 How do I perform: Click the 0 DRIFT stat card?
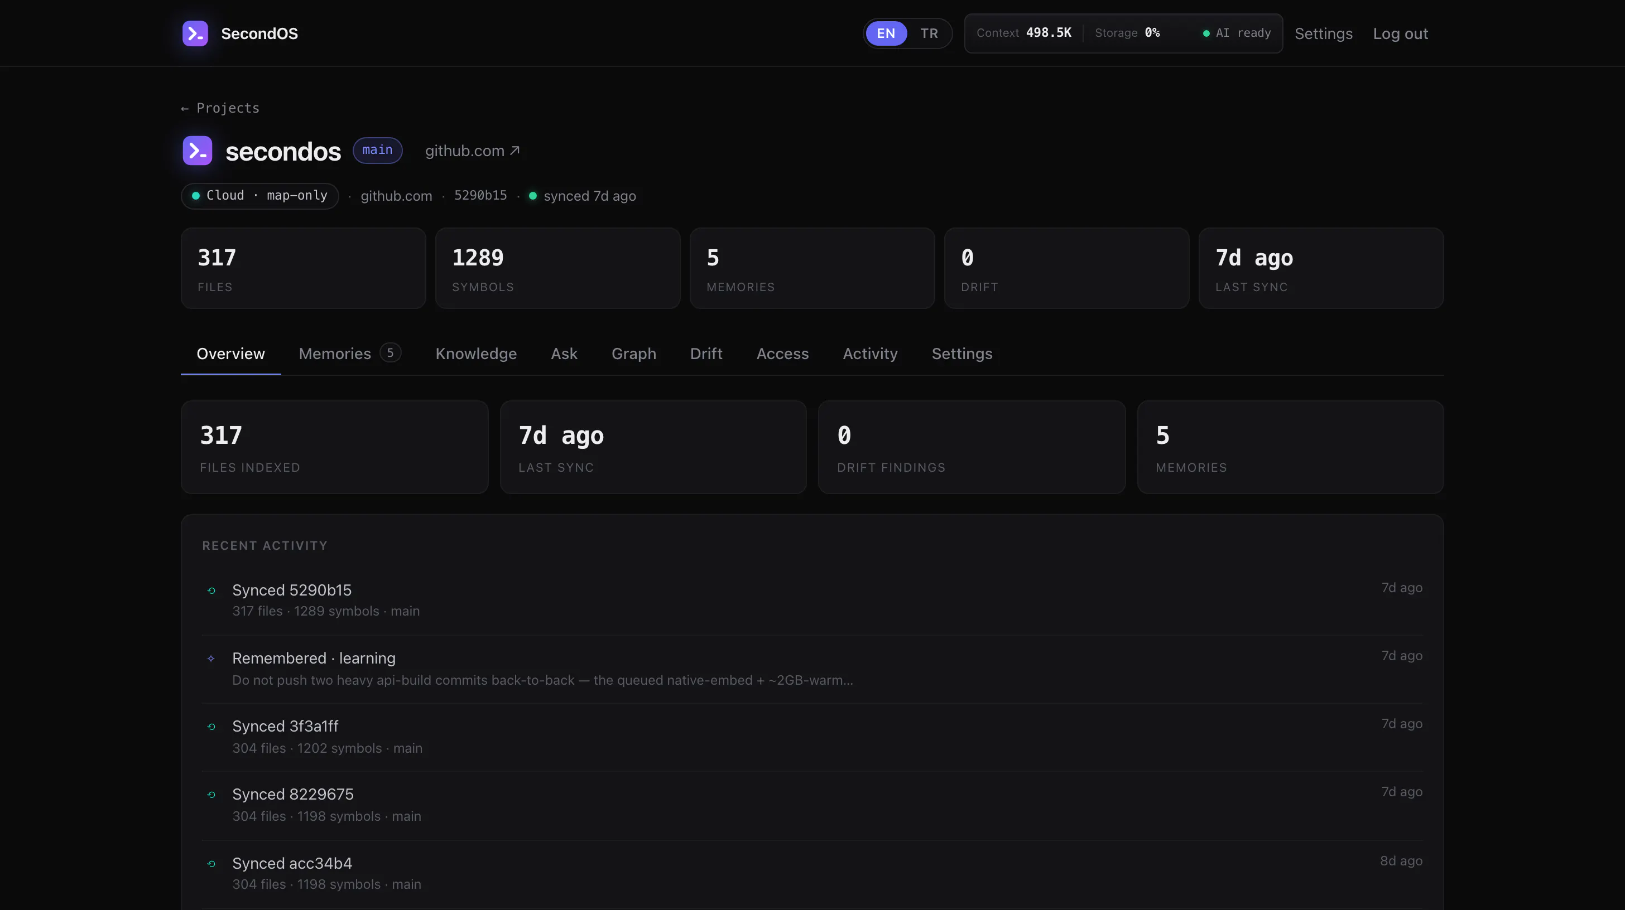tap(1067, 268)
